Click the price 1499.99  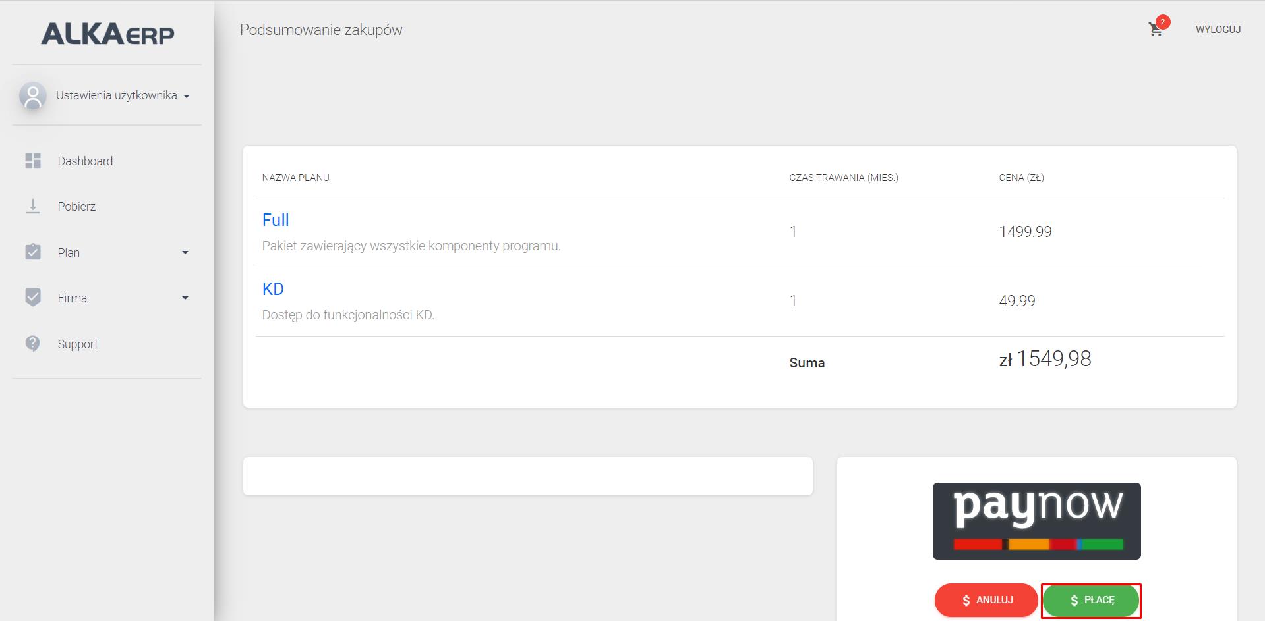1026,232
